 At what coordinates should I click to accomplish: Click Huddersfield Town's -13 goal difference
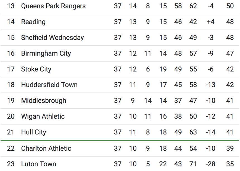210,85
